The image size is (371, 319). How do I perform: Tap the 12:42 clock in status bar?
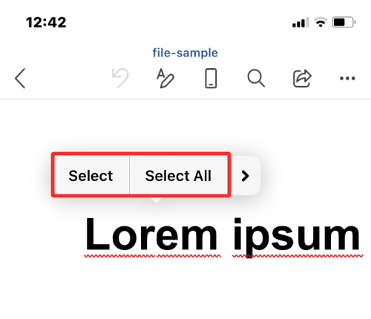tap(46, 22)
